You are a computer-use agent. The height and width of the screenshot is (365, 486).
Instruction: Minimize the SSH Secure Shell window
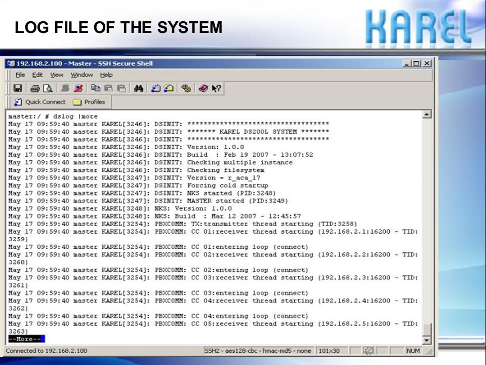[x=407, y=63]
